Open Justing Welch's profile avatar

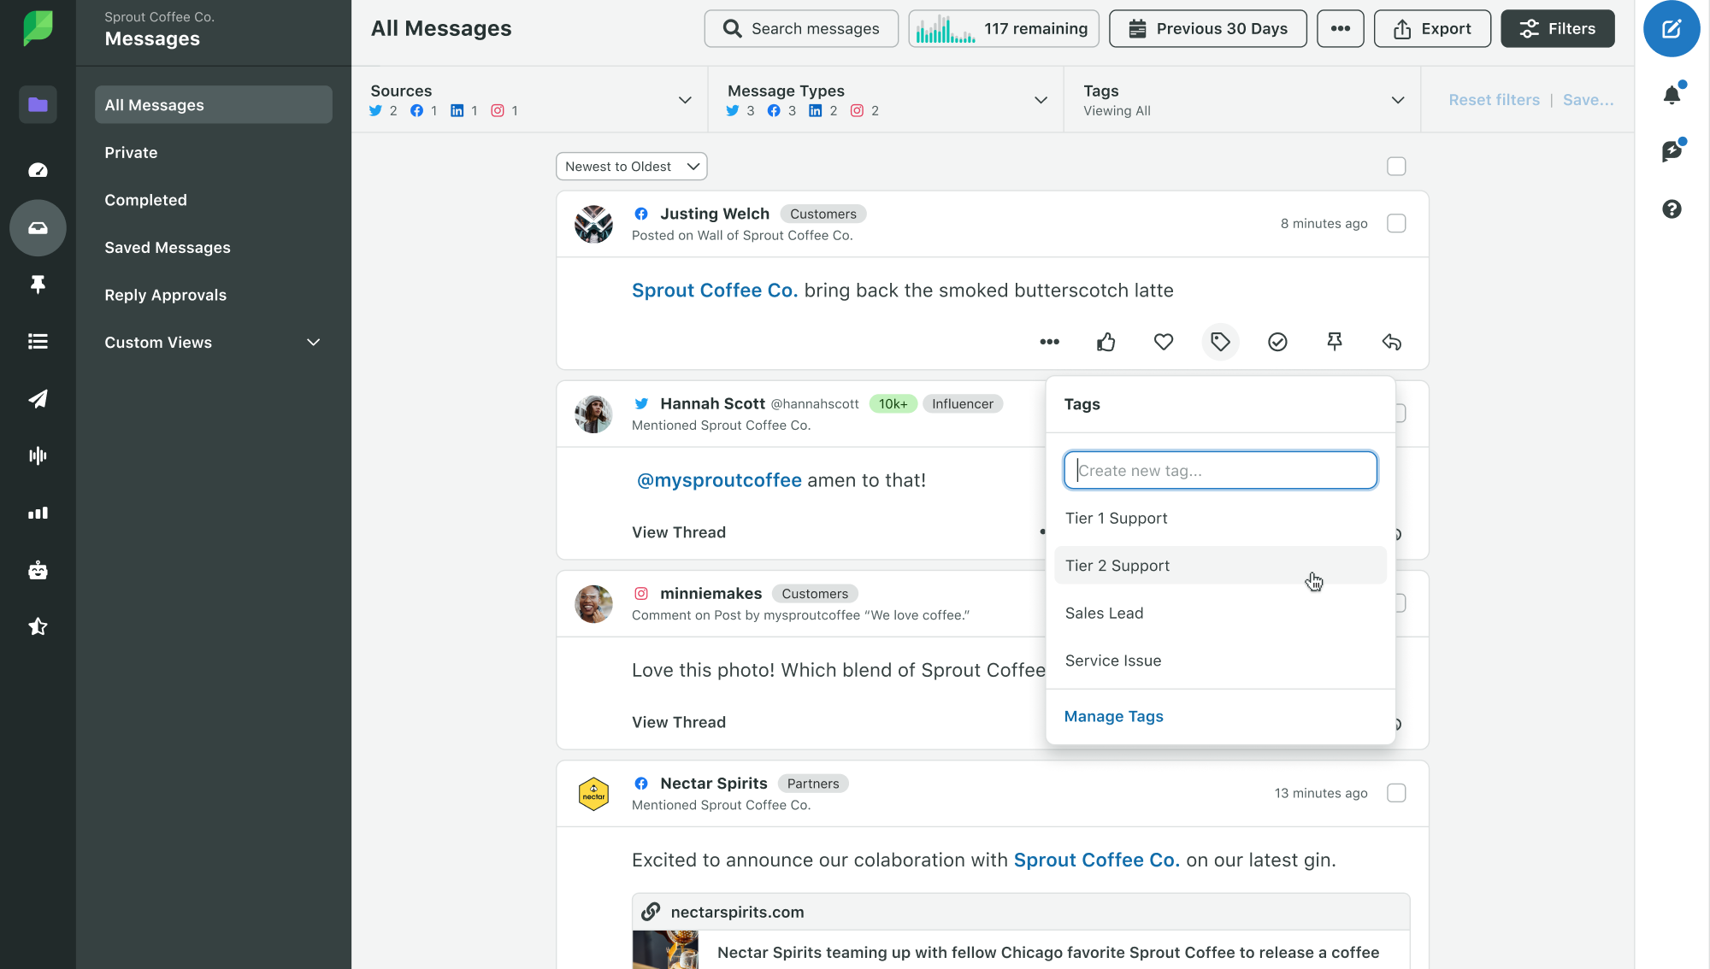pos(593,224)
